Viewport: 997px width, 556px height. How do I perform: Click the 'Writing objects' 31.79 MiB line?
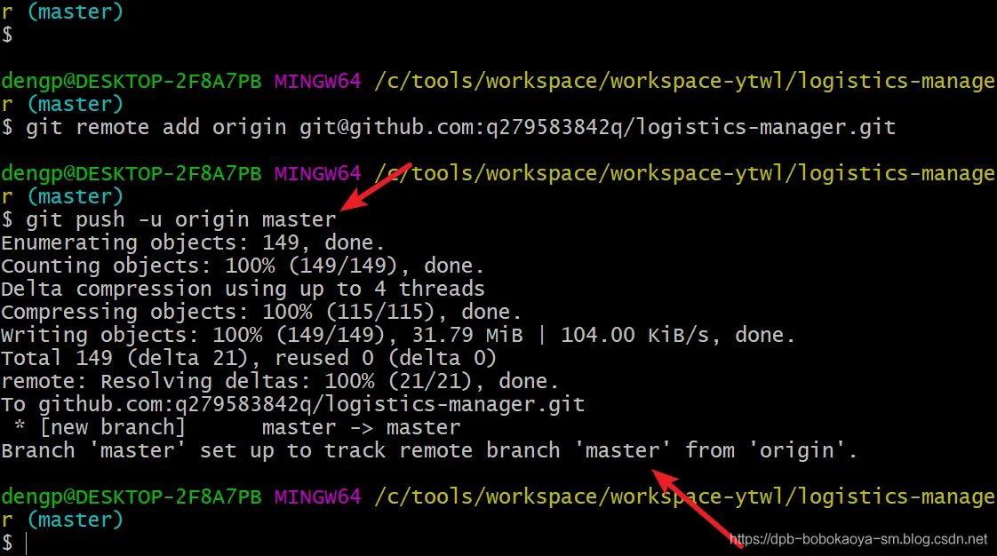397,335
